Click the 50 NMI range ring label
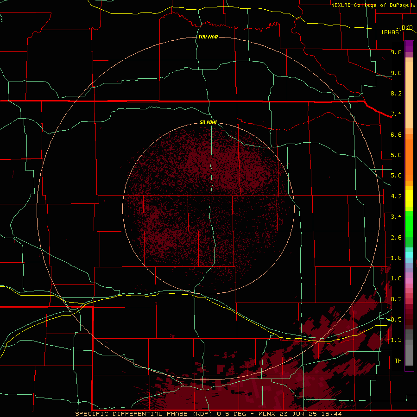The width and height of the screenshot is (417, 417). pos(208,122)
